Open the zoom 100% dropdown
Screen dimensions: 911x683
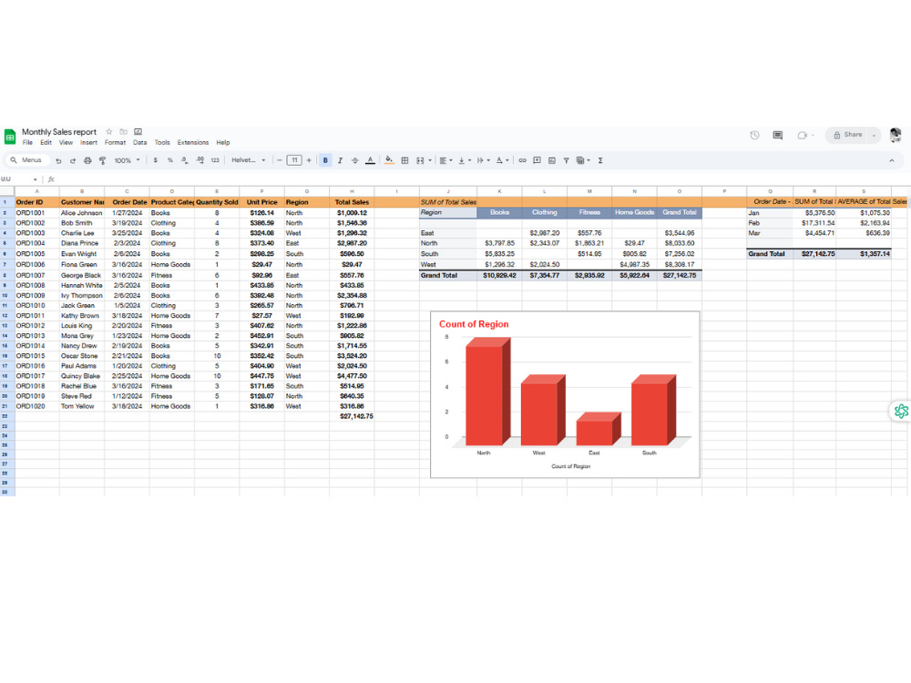[x=127, y=160]
